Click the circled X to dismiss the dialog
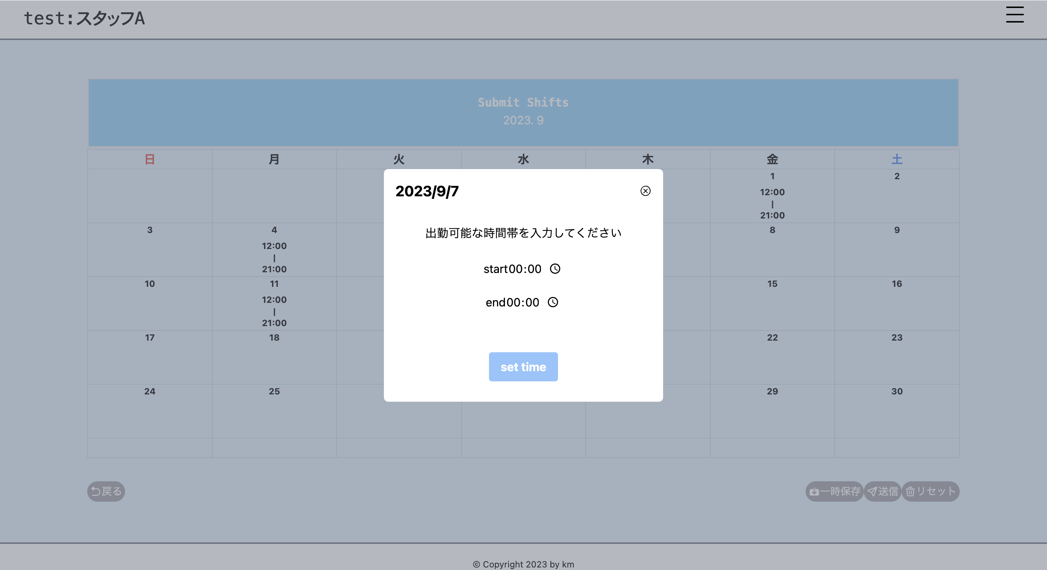Screen dimensions: 1047x570 pyautogui.click(x=645, y=191)
